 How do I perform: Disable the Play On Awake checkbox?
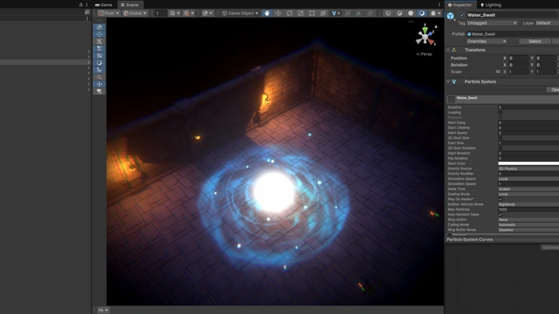[501, 199]
